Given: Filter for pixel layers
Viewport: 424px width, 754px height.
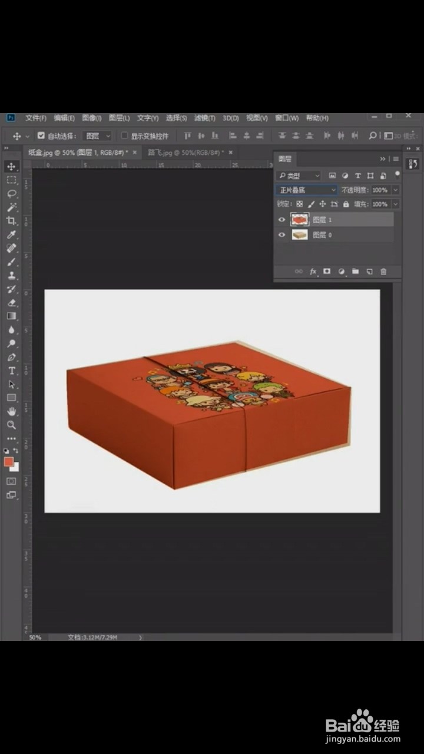Looking at the screenshot, I should point(332,176).
